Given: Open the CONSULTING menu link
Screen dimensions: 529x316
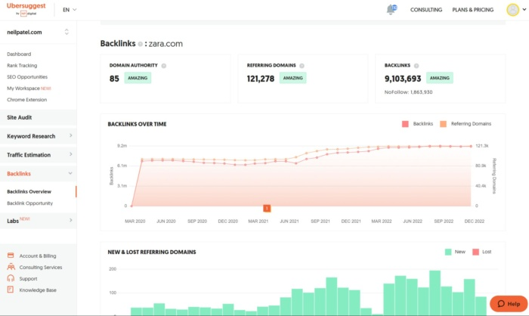Looking at the screenshot, I should coord(426,10).
